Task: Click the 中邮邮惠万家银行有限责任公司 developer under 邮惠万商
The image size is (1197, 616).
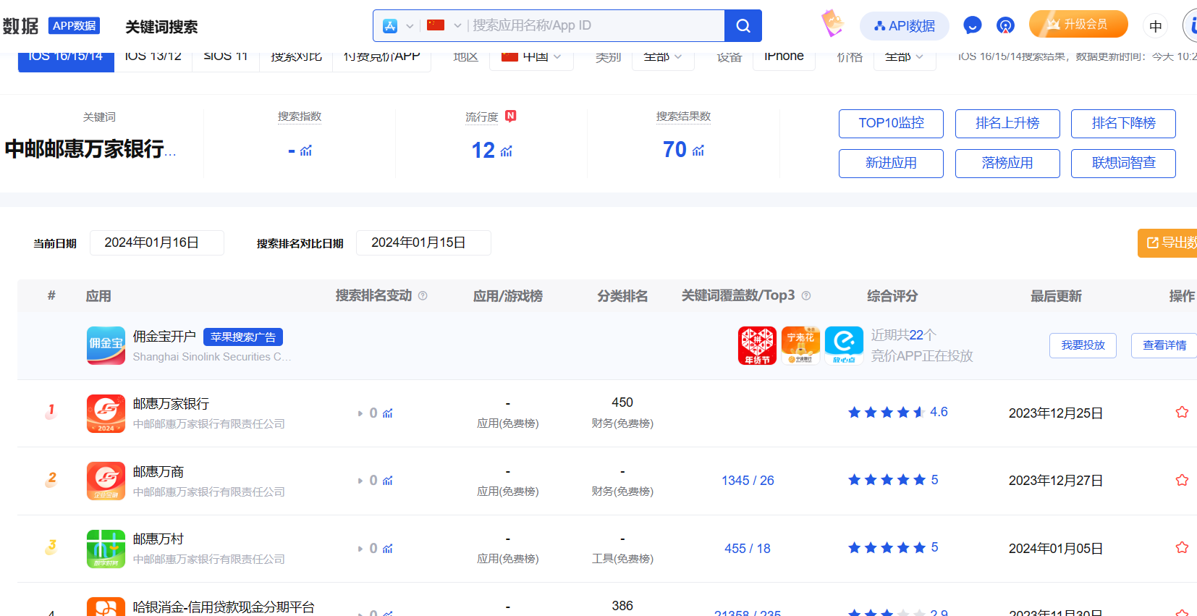Action: point(209,492)
